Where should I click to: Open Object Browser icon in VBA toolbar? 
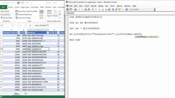click(119, 10)
